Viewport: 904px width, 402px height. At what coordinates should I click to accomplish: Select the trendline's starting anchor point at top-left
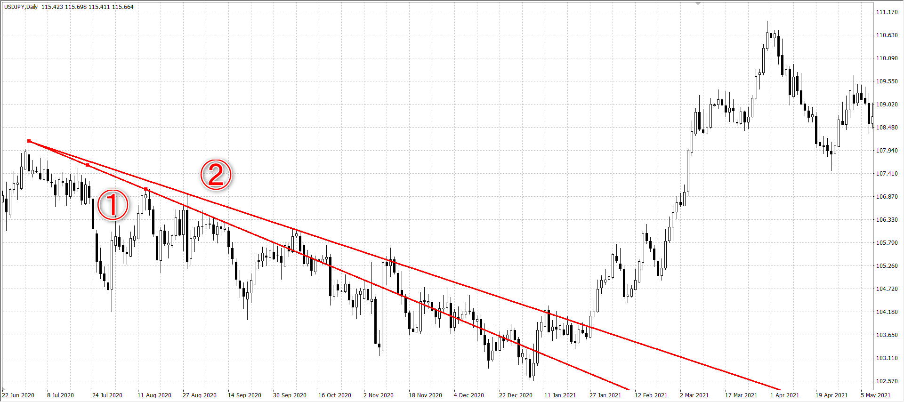coord(29,141)
